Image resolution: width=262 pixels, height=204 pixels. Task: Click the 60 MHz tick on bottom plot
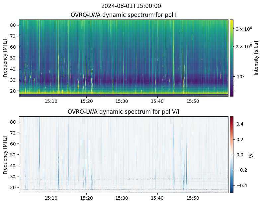pyautogui.click(x=13, y=144)
